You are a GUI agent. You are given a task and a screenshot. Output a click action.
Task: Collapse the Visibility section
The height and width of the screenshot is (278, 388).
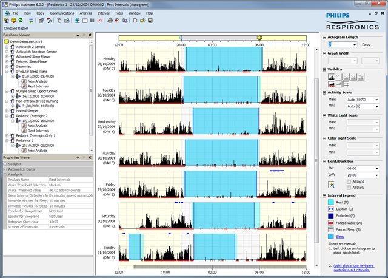click(324, 70)
